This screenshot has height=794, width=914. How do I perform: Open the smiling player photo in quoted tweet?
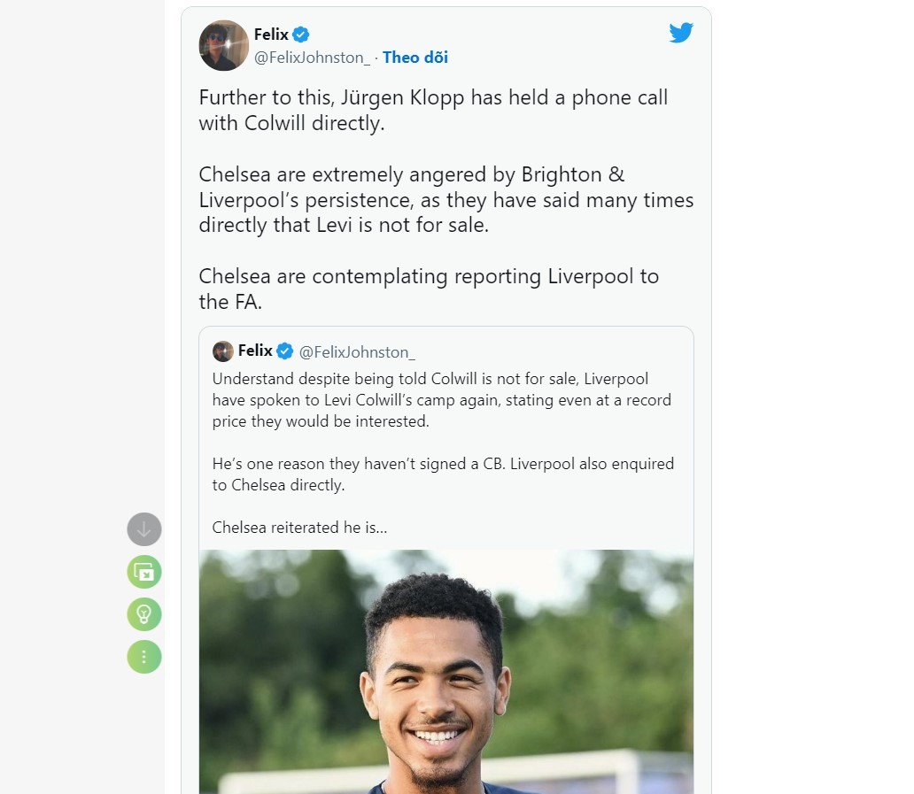446,672
